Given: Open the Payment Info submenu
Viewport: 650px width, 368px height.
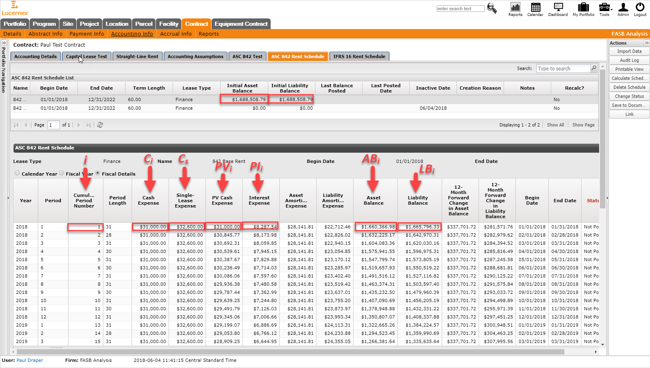Looking at the screenshot, I should (87, 34).
